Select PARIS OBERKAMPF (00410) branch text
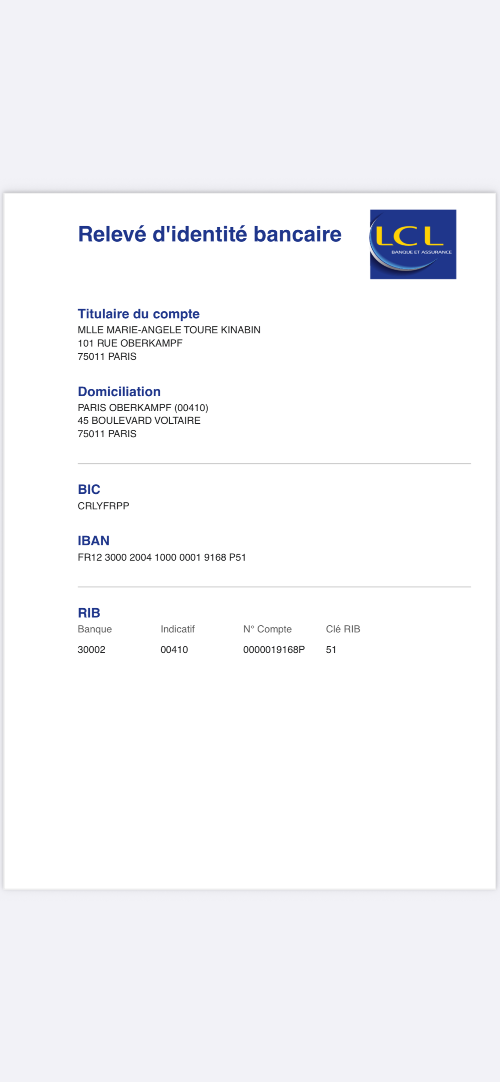 pos(143,407)
